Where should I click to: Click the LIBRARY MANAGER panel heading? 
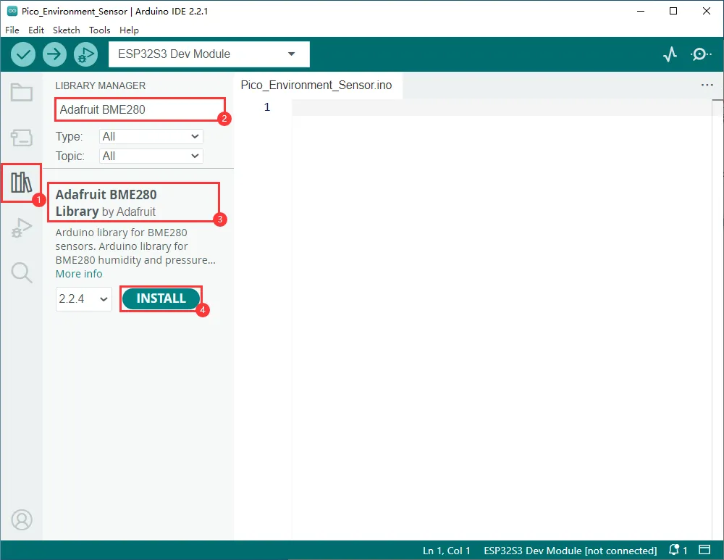click(x=100, y=85)
